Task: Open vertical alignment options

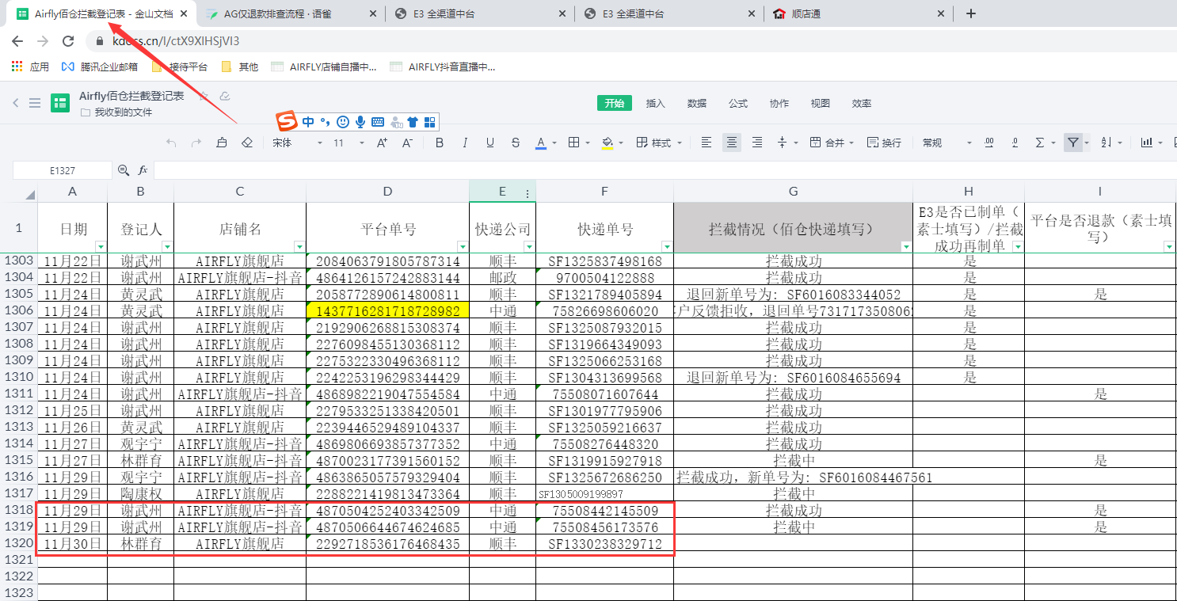Action: (x=787, y=143)
